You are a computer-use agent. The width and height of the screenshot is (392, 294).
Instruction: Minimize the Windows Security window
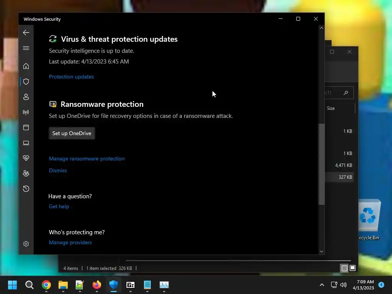[x=281, y=19]
